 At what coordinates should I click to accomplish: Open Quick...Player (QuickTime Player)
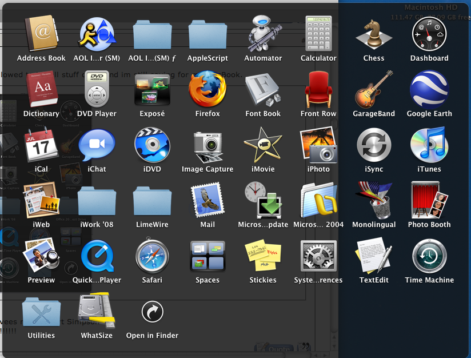tap(97, 256)
